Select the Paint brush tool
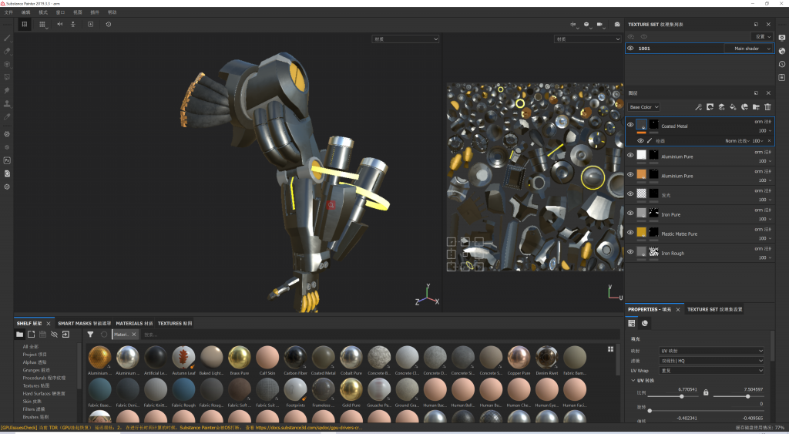Screen dimensions: 789x434 coord(7,38)
